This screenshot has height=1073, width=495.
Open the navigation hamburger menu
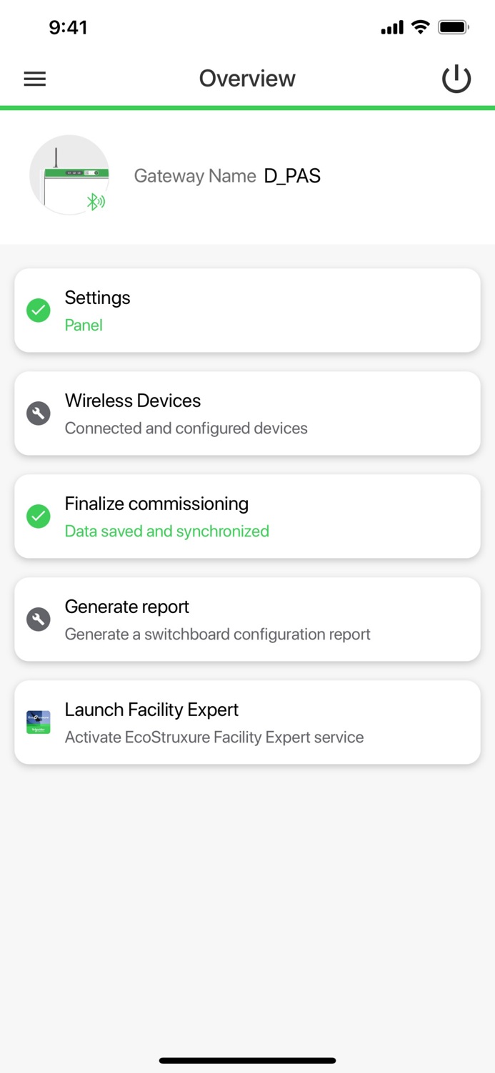[34, 79]
